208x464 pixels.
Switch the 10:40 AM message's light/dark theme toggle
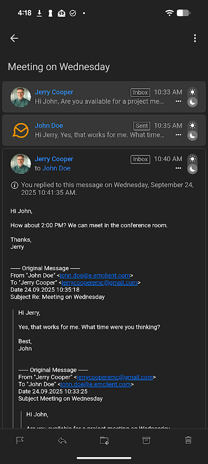click(x=192, y=164)
